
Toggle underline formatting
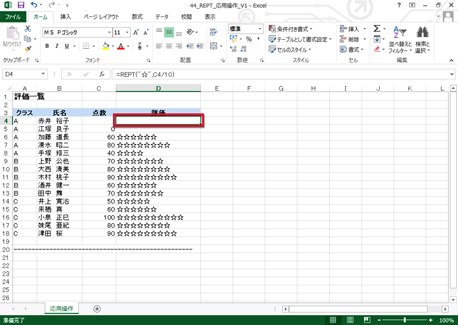point(67,46)
